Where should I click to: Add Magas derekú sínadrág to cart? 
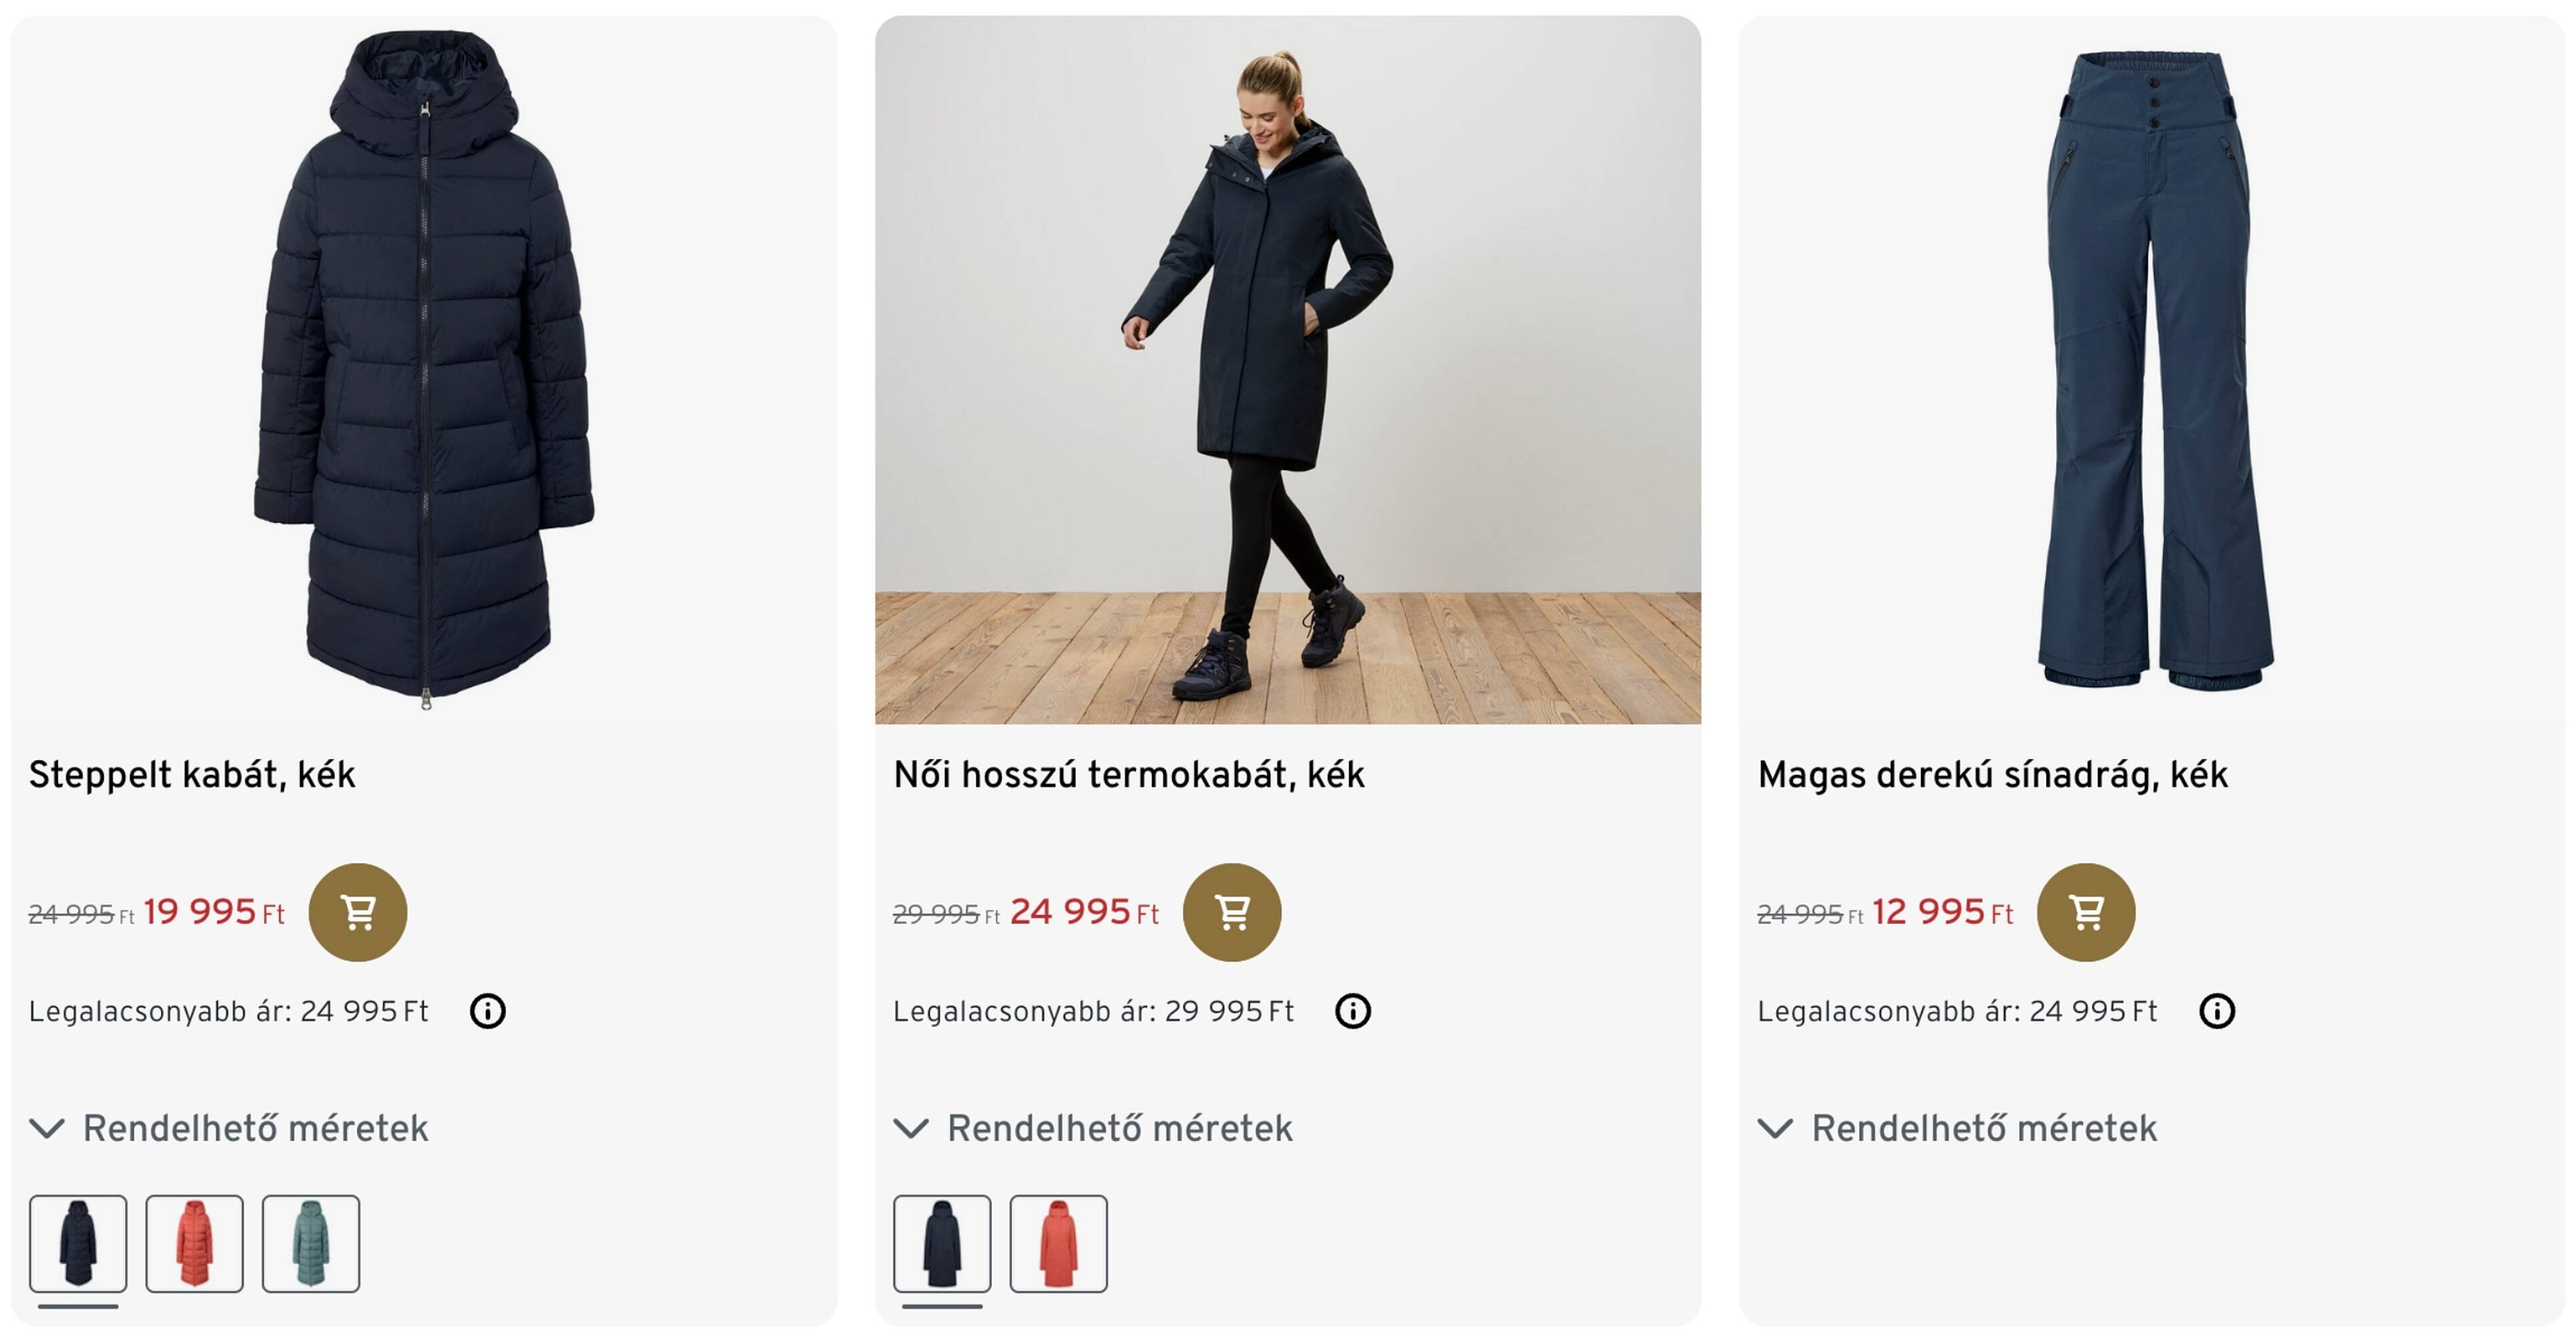pyautogui.click(x=2085, y=912)
